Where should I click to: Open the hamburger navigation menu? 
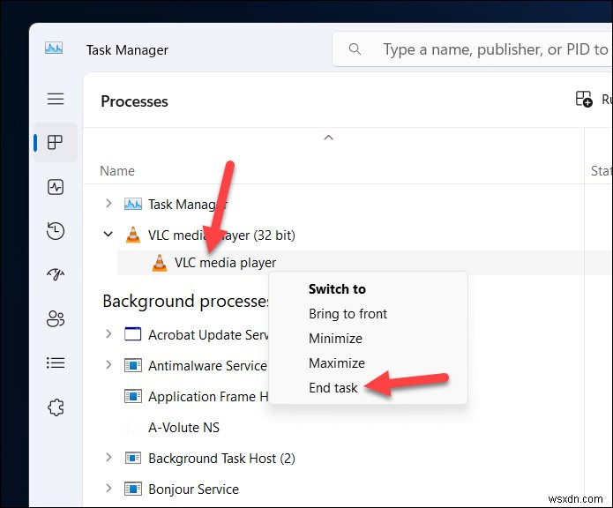(x=56, y=99)
